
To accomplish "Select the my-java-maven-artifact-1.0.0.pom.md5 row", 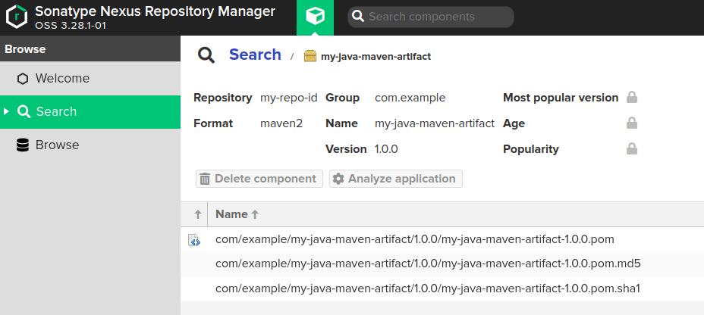I will [442, 264].
